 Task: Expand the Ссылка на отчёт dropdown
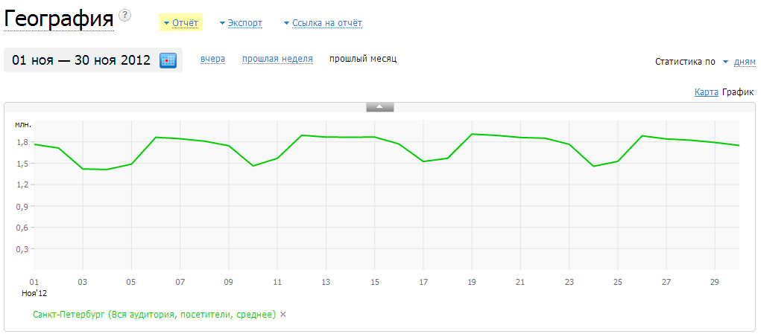coord(323,23)
